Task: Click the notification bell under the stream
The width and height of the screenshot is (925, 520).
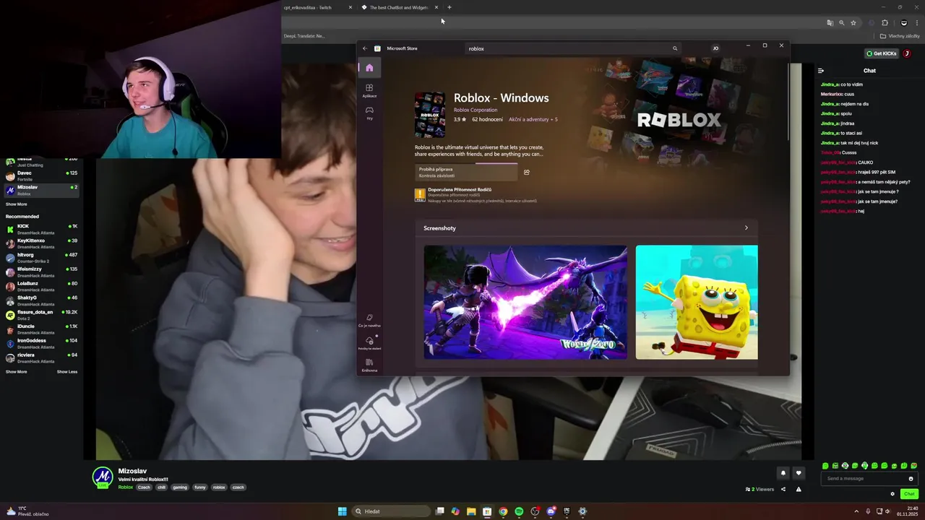Action: [x=783, y=473]
